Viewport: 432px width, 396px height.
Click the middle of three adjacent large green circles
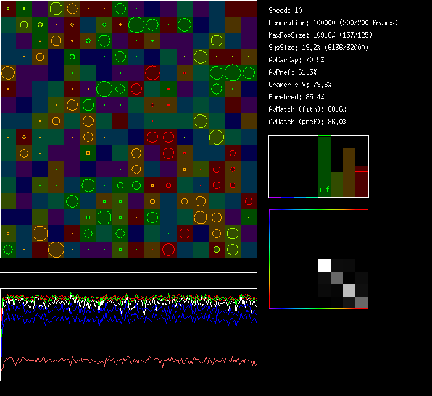tap(232, 73)
